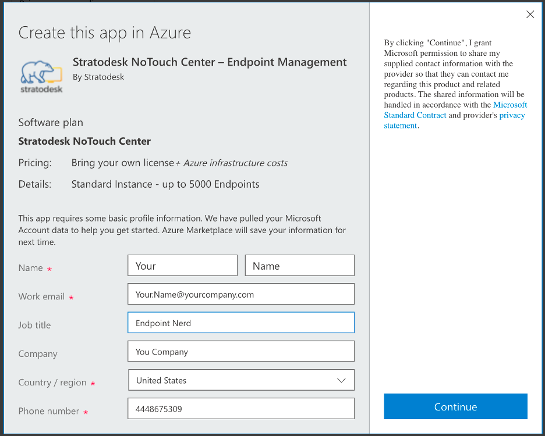Click the 'By Stratodesk' publisher text
This screenshot has height=436, width=545.
[x=98, y=77]
